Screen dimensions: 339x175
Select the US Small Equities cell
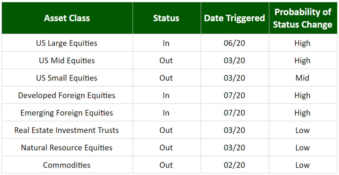tap(67, 78)
